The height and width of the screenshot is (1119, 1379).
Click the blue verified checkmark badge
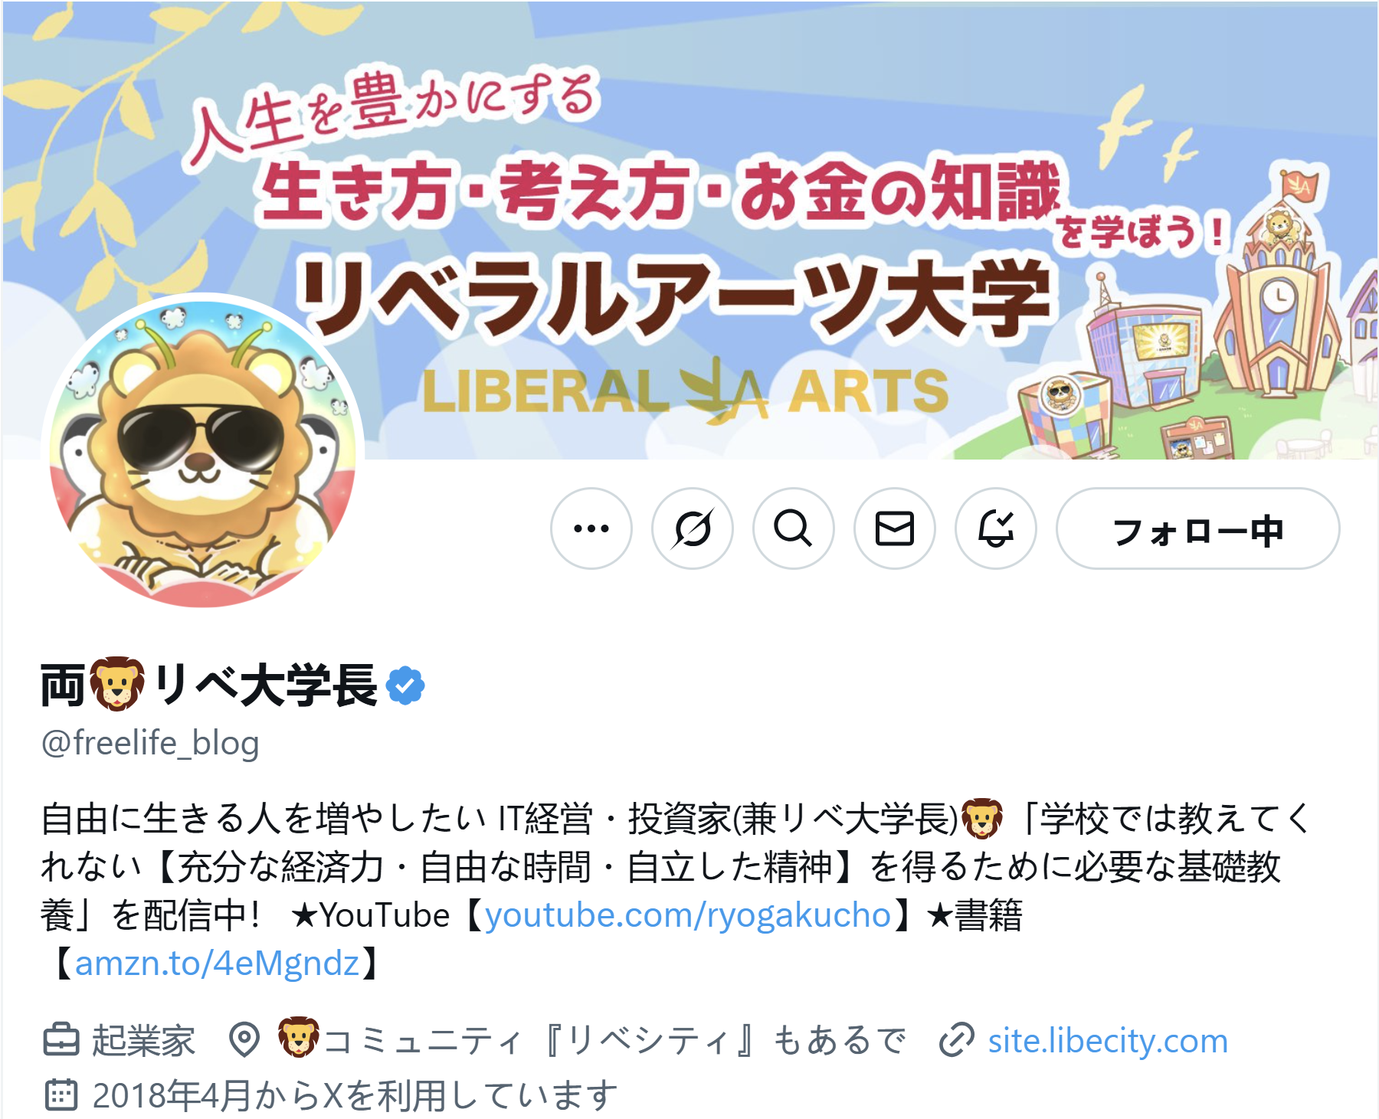pos(405,685)
